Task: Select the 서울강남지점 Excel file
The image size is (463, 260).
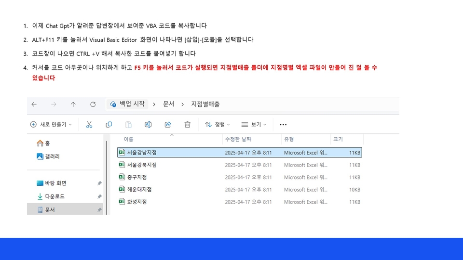Action: [240, 153]
